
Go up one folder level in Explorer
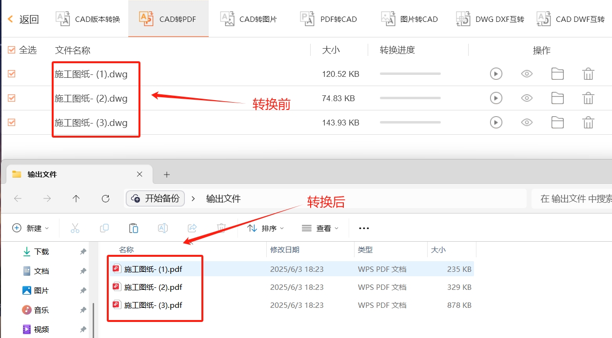tap(76, 198)
